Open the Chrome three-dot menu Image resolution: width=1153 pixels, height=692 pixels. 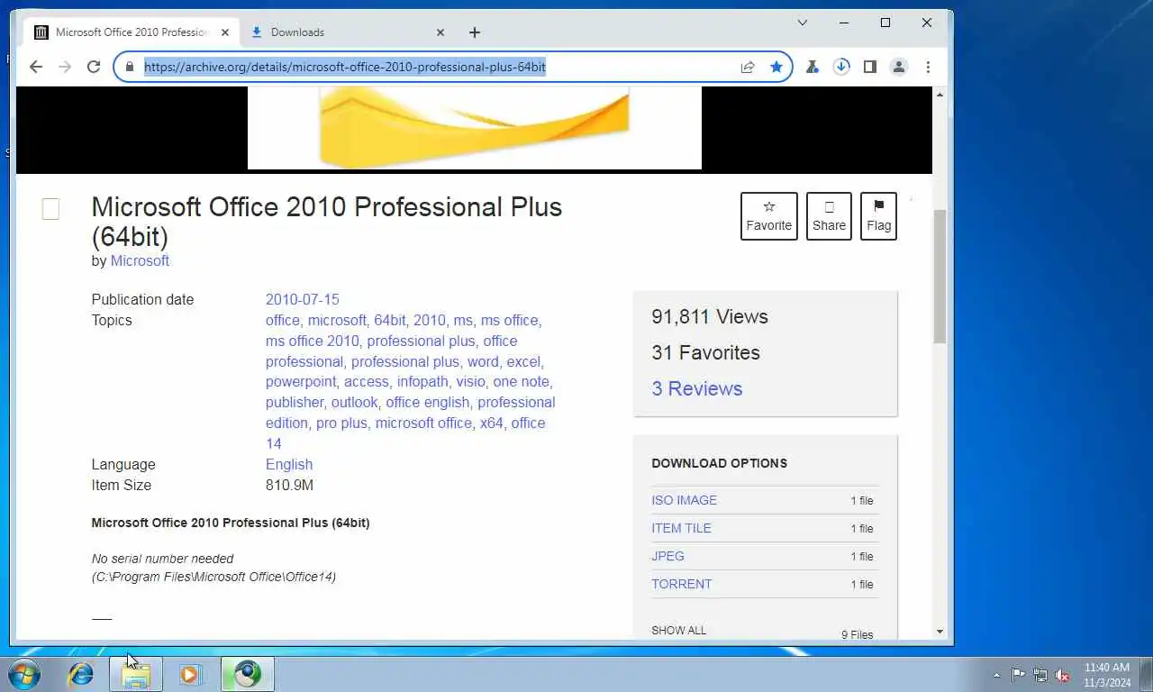coord(928,67)
